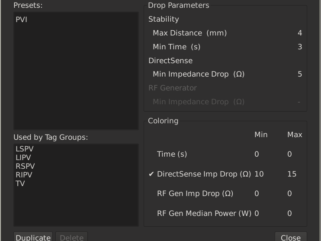Edit Min Time value
Screen dimensions: 321x241
coord(299,47)
